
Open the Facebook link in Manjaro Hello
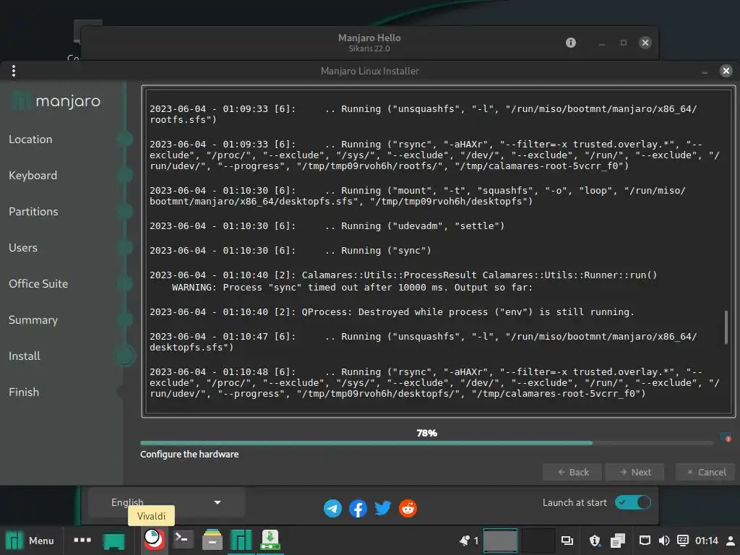click(x=358, y=508)
